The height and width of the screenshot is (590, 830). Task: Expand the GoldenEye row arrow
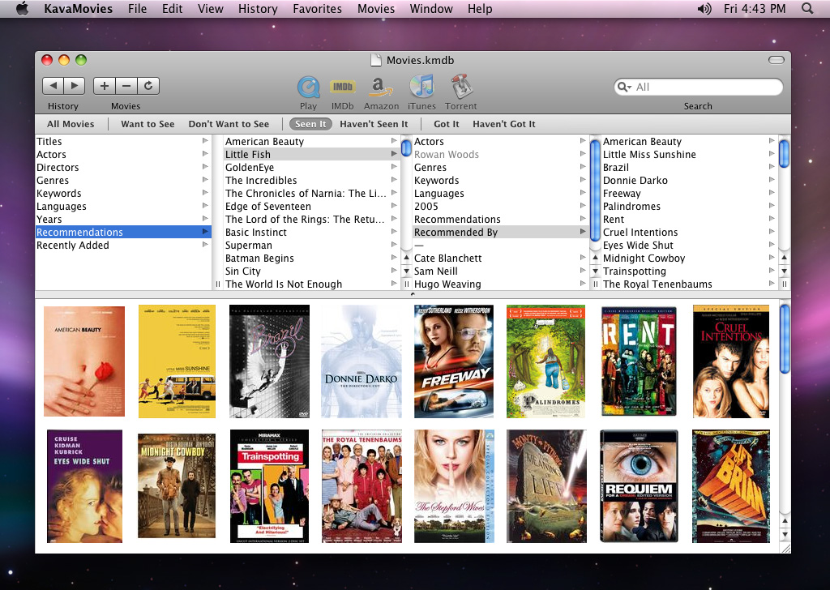tap(394, 167)
